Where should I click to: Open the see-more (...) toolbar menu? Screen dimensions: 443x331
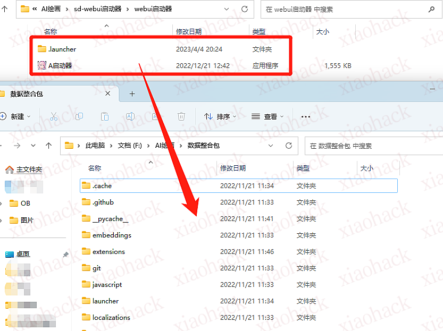306,116
